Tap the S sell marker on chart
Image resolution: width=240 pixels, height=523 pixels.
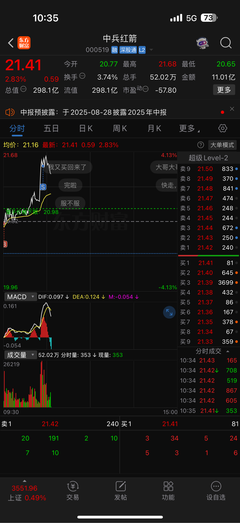pos(43,187)
